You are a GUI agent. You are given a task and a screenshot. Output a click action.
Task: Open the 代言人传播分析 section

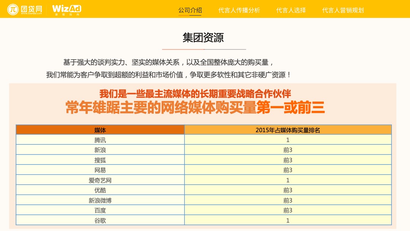(239, 10)
